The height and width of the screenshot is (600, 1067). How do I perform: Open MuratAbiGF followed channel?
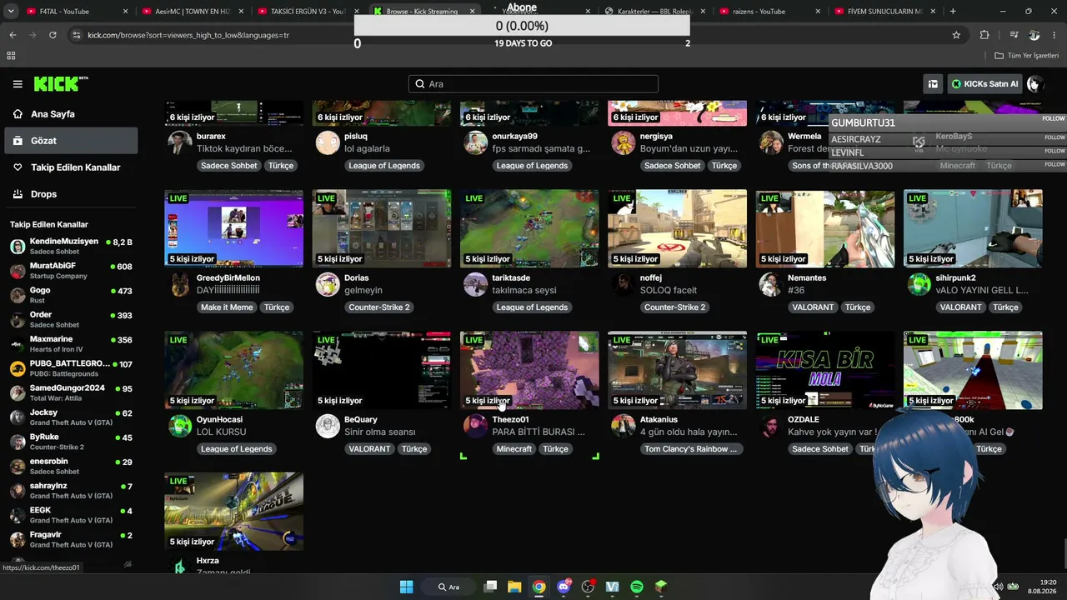click(71, 270)
